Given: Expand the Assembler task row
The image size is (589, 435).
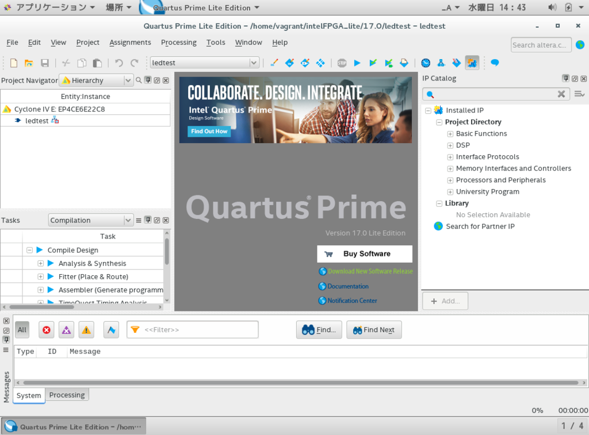Looking at the screenshot, I should [x=41, y=290].
